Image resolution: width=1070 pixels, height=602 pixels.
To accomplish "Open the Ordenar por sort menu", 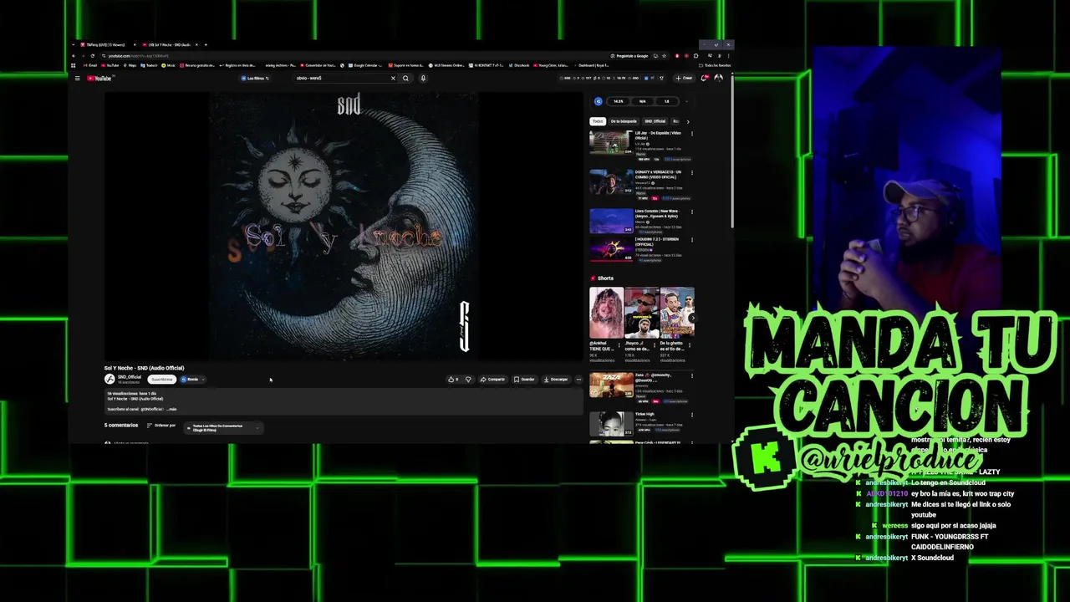I will (161, 426).
